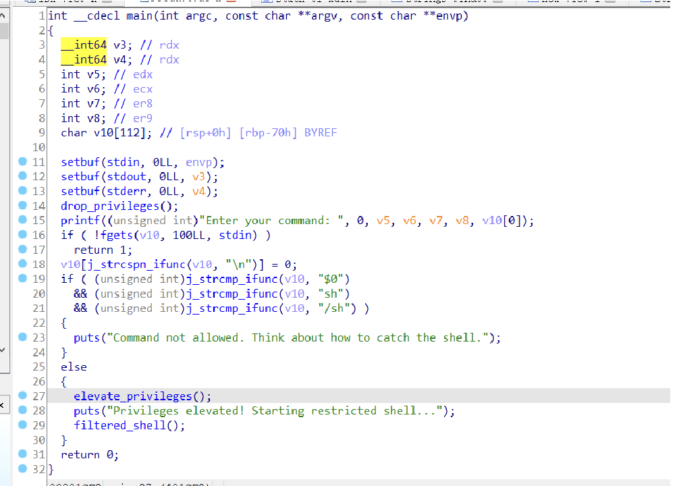Click the blue dot on closing brace line 32
This screenshot has width=675, height=486.
tap(22, 469)
